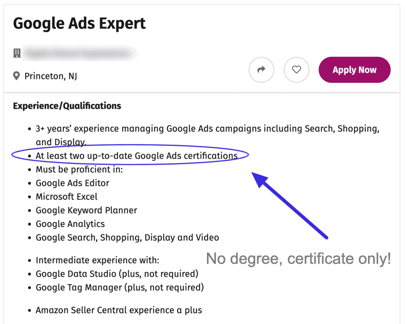Image resolution: width=406 pixels, height=324 pixels.
Task: Click the Amazon Seller Central experience line
Action: [119, 310]
